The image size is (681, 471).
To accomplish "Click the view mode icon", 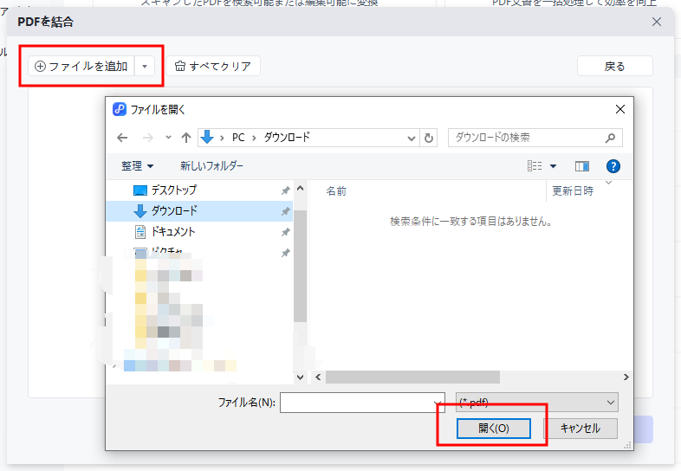I will tap(535, 166).
